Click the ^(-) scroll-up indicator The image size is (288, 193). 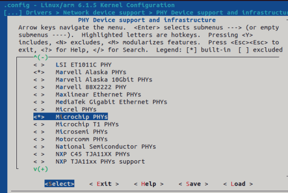tap(41, 57)
